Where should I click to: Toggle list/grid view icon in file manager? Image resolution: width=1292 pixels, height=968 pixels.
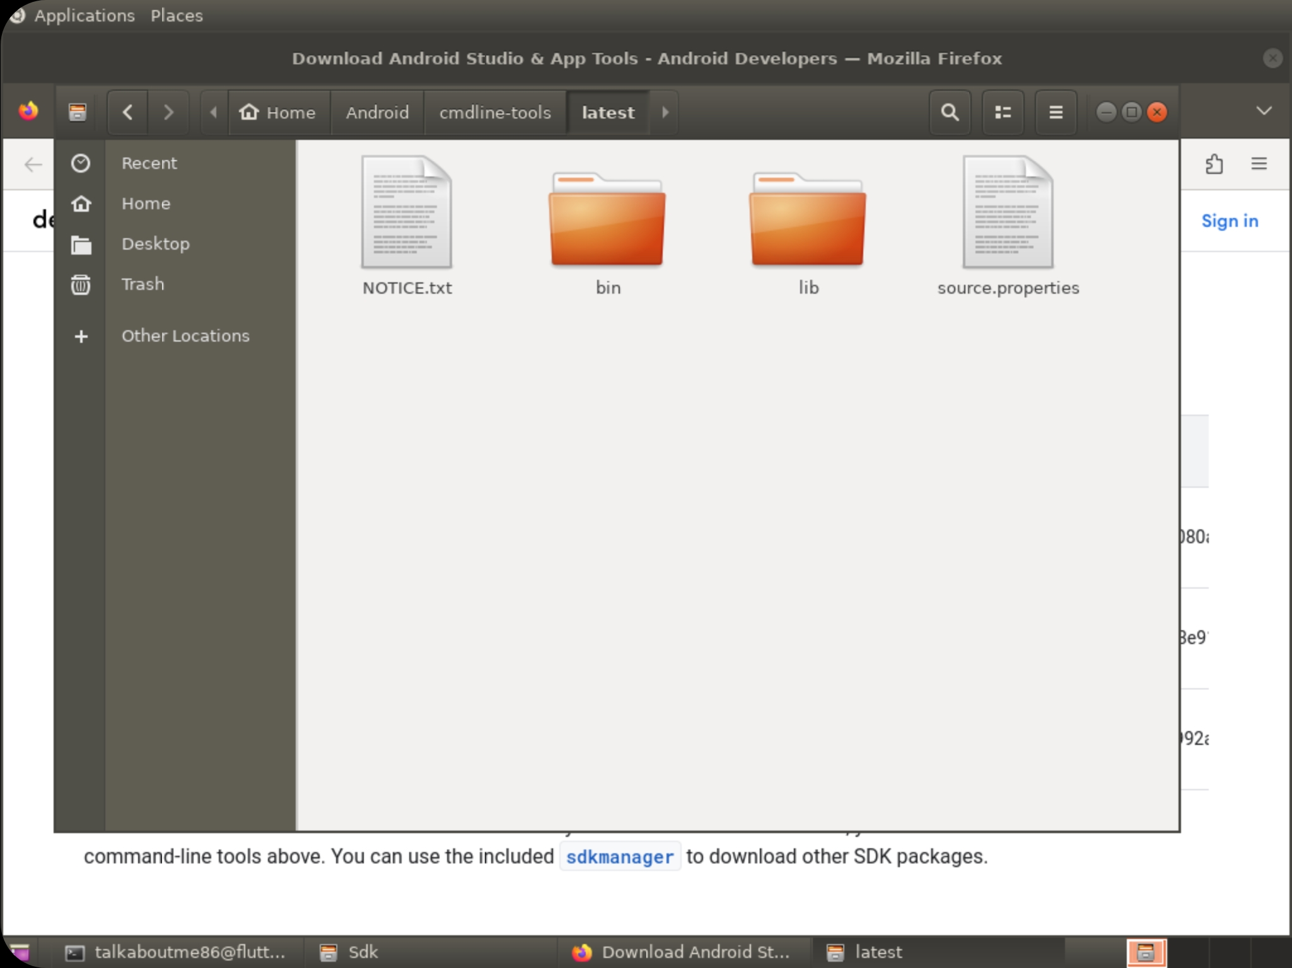(x=1003, y=113)
